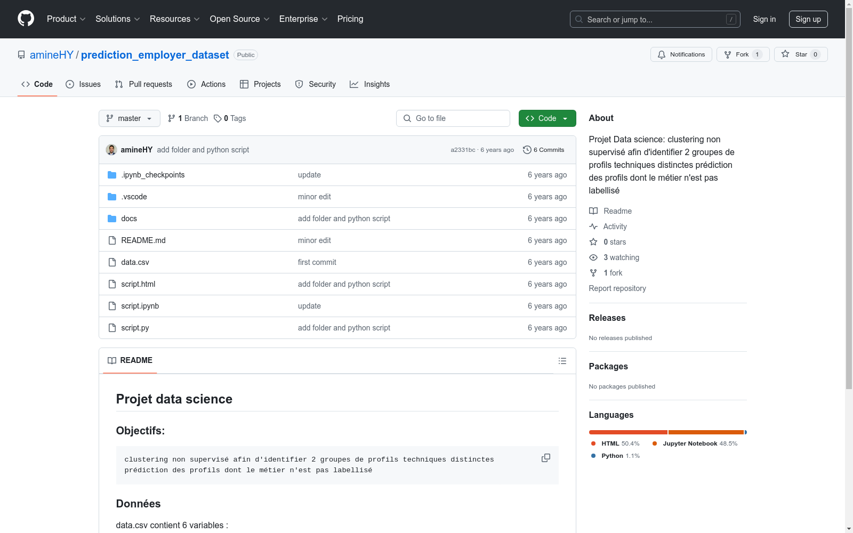Star this repository
Image resolution: width=853 pixels, height=533 pixels.
coord(801,54)
